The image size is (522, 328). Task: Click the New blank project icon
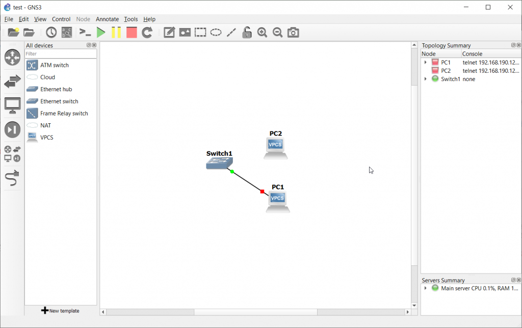[x=13, y=32]
